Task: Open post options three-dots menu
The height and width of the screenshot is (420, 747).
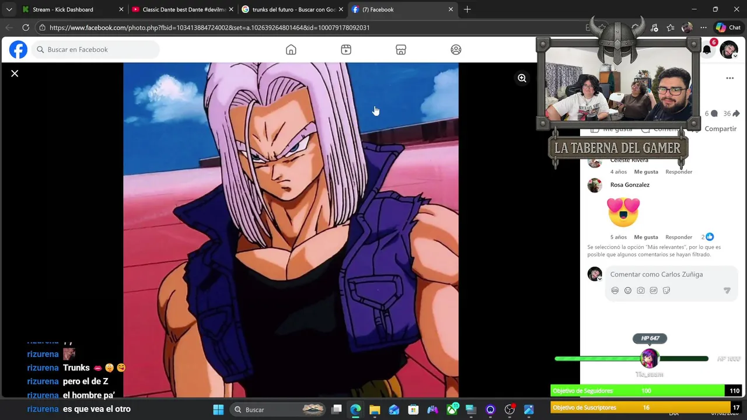Action: click(729, 78)
